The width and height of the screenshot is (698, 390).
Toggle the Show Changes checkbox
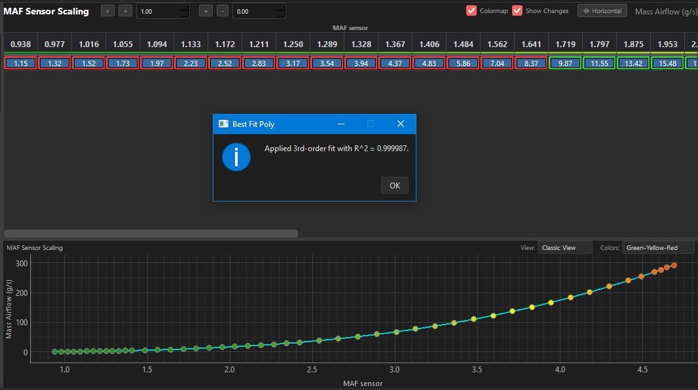(x=517, y=10)
